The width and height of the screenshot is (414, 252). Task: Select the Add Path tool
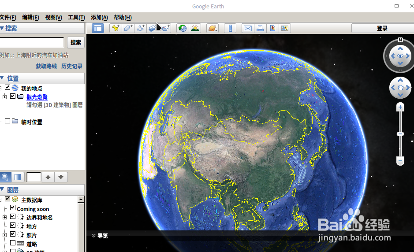(x=141, y=28)
